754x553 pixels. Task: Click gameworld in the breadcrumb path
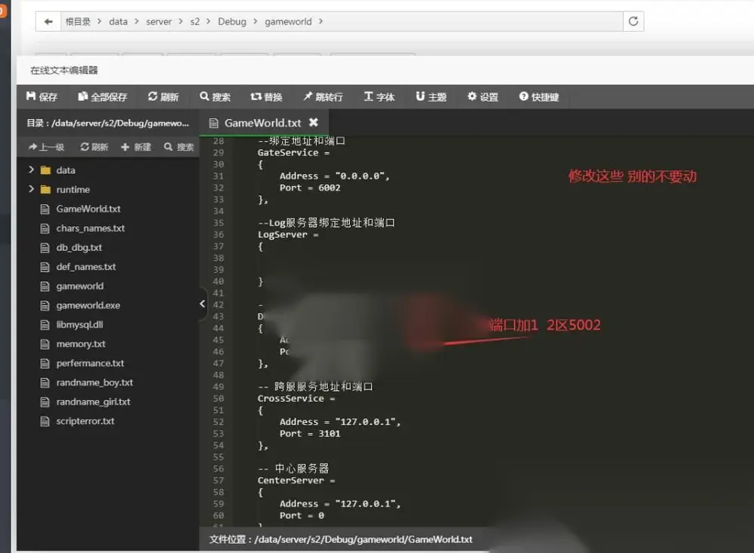click(288, 22)
